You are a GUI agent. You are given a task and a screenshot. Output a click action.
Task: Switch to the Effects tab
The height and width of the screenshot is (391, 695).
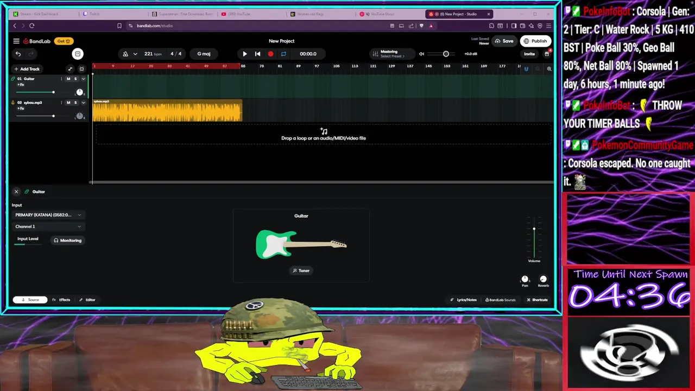61,300
